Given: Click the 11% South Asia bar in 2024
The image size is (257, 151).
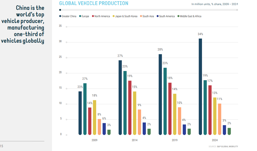Looking at the screenshot, I should [220, 119].
